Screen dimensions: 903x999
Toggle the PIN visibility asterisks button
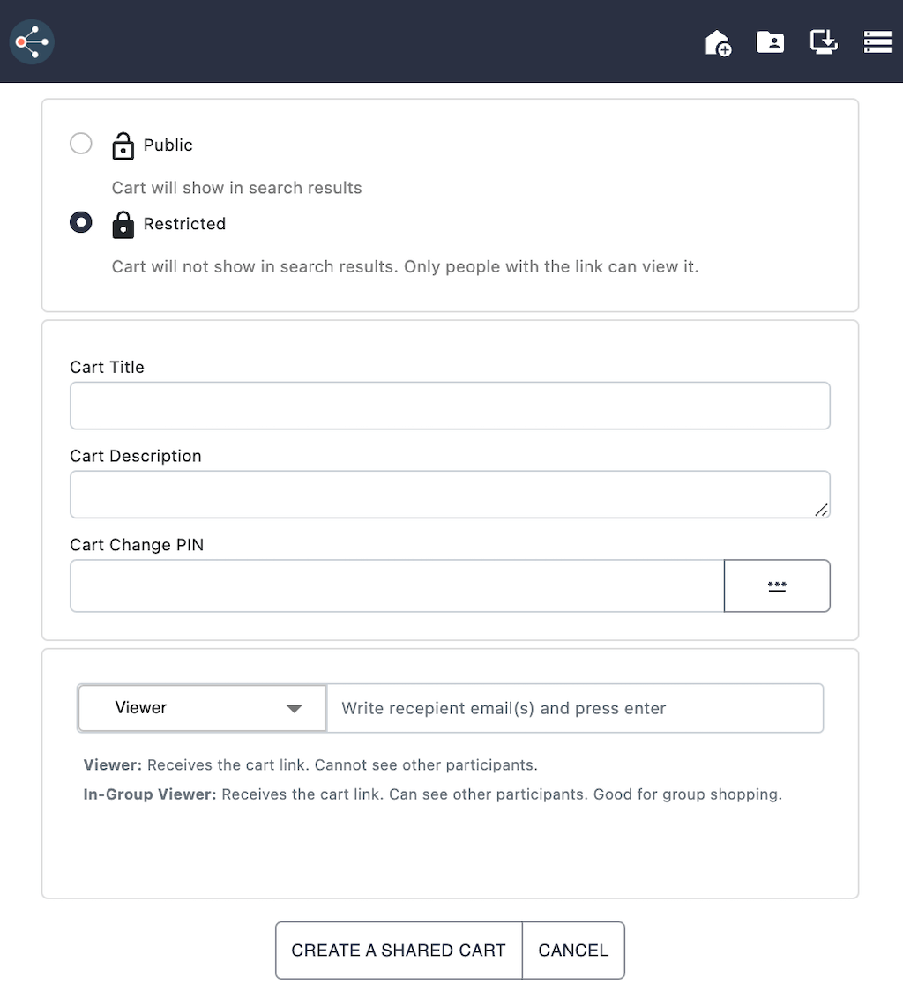click(777, 585)
